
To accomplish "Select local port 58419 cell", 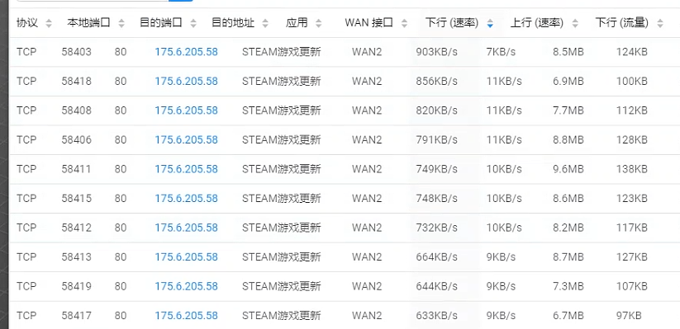I will pyautogui.click(x=76, y=286).
